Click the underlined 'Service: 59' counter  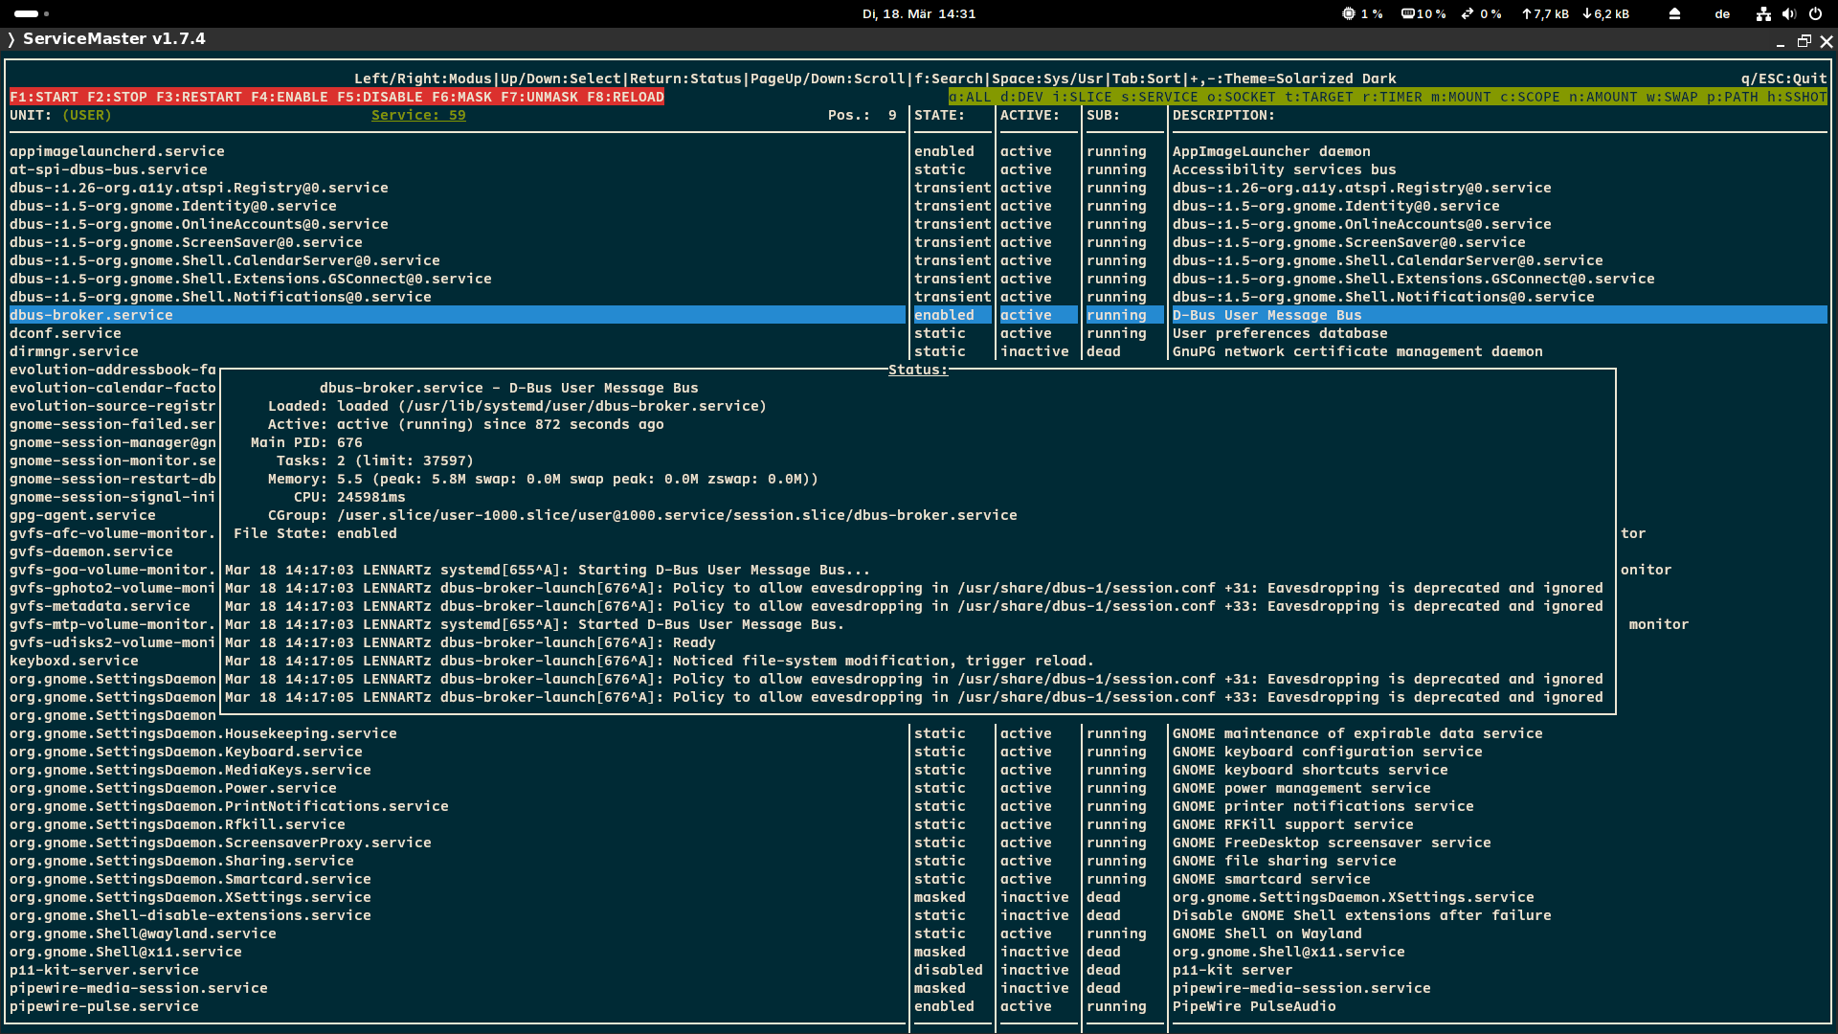pos(418,115)
